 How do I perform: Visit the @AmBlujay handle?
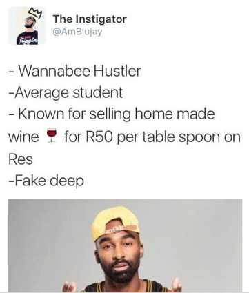coord(77,32)
